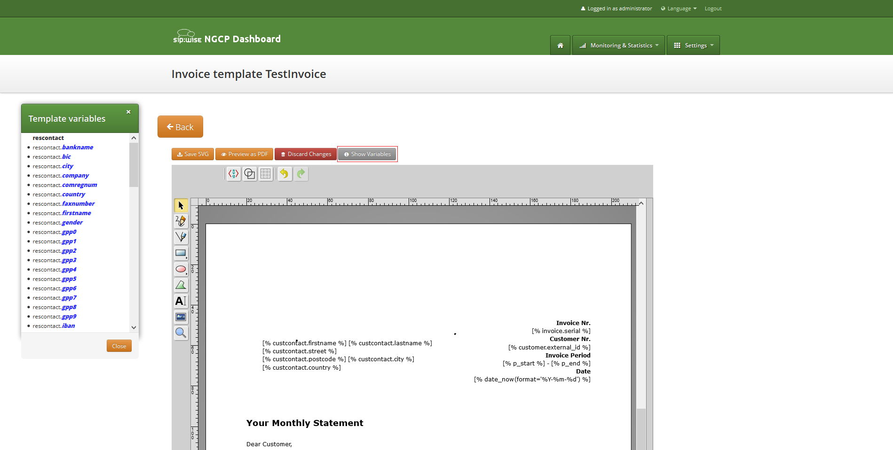The image size is (893, 450).
Task: Open the Language selector
Action: click(678, 8)
